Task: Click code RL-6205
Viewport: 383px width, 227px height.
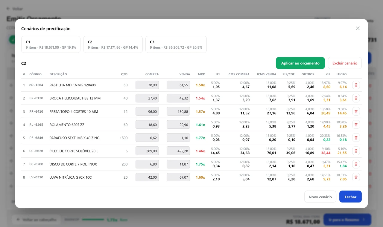Action: (36, 125)
